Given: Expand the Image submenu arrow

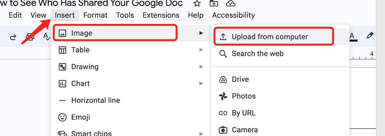Looking at the screenshot, I should click(201, 33).
